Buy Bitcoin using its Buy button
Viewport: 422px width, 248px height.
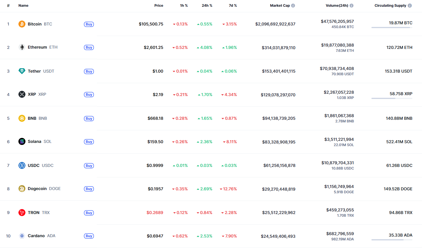(x=89, y=24)
